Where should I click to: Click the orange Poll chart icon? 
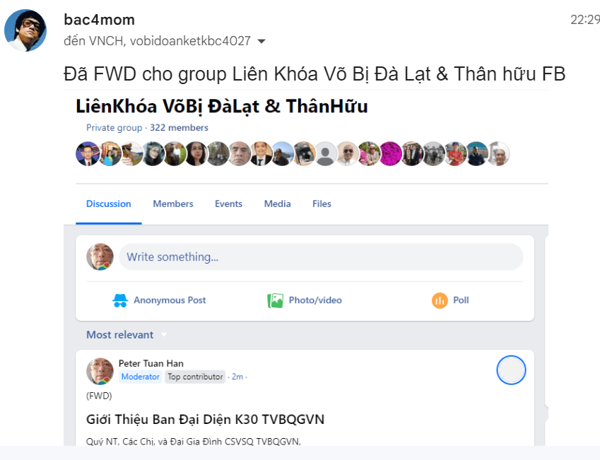[x=440, y=300]
